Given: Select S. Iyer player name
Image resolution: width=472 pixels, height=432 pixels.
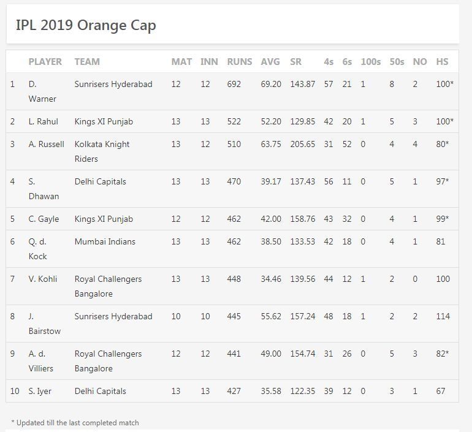Looking at the screenshot, I should coord(40,391).
